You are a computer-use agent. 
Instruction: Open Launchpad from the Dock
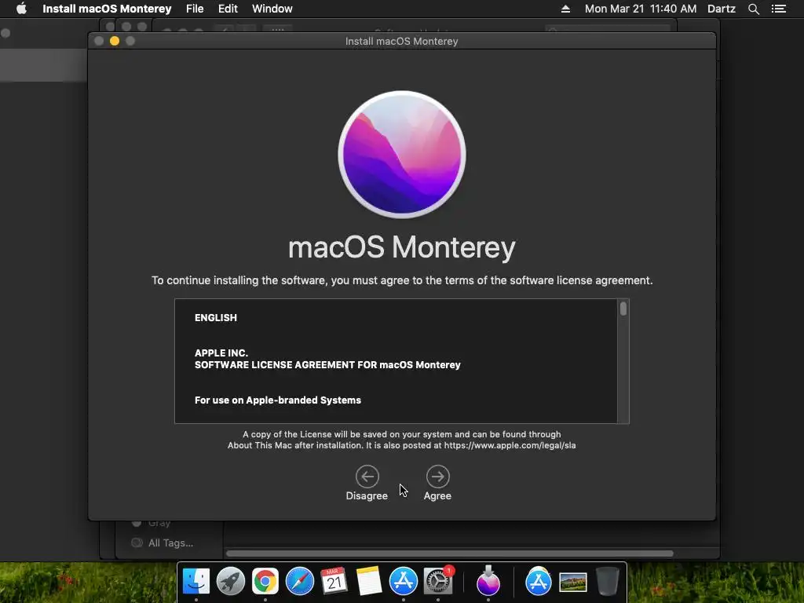pyautogui.click(x=231, y=582)
